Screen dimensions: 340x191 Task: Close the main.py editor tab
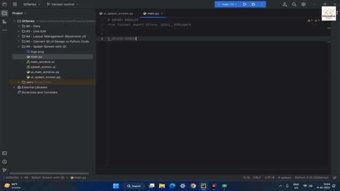162,13
